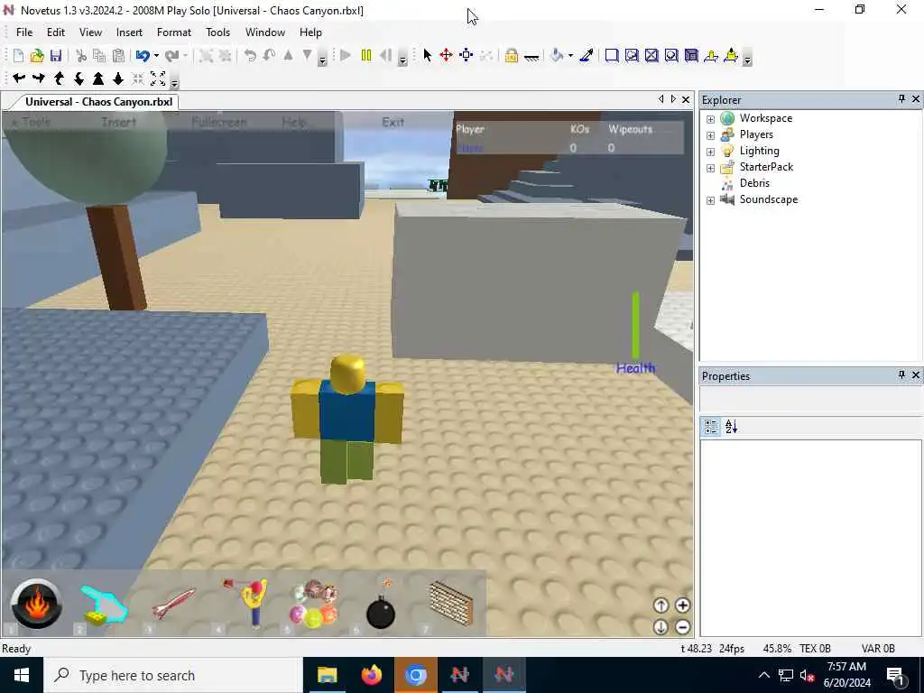This screenshot has width=924, height=693.
Task: Expand the Soundscape tree node
Action: (711, 200)
